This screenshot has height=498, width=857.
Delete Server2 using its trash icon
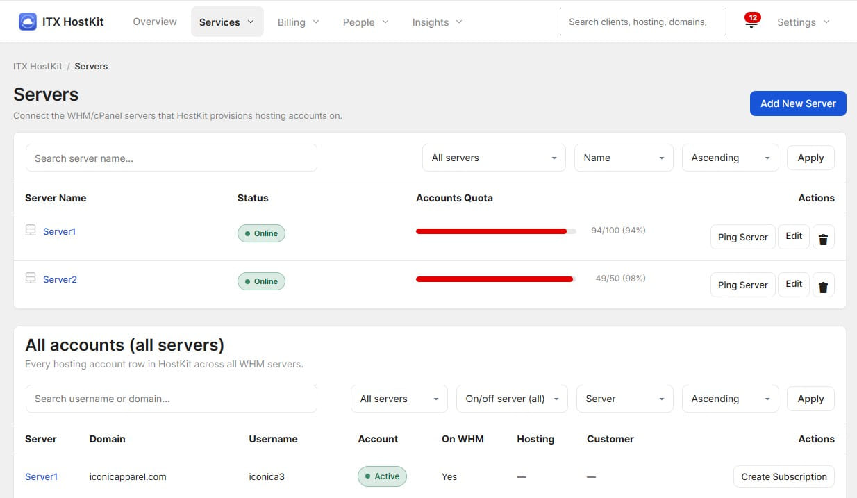click(823, 285)
